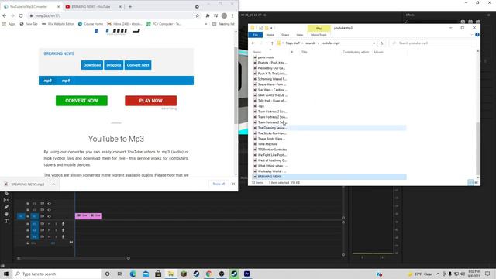Switch Explorer to details view icon
The height and width of the screenshot is (279, 496).
470,183
